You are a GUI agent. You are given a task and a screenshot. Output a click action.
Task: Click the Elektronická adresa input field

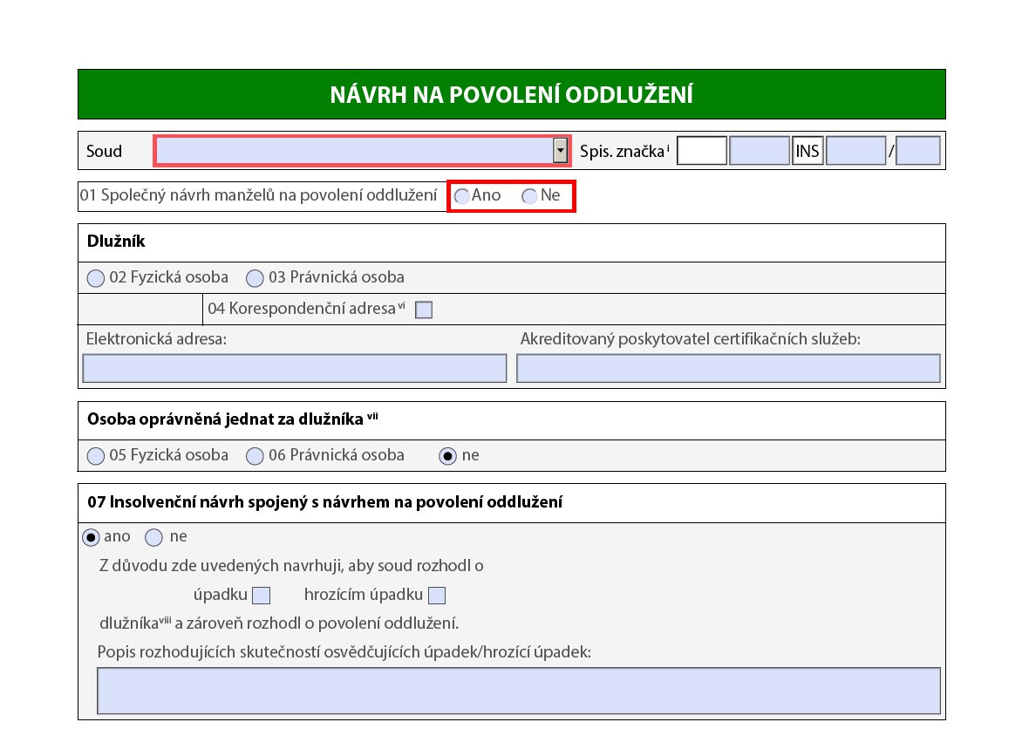coord(294,368)
